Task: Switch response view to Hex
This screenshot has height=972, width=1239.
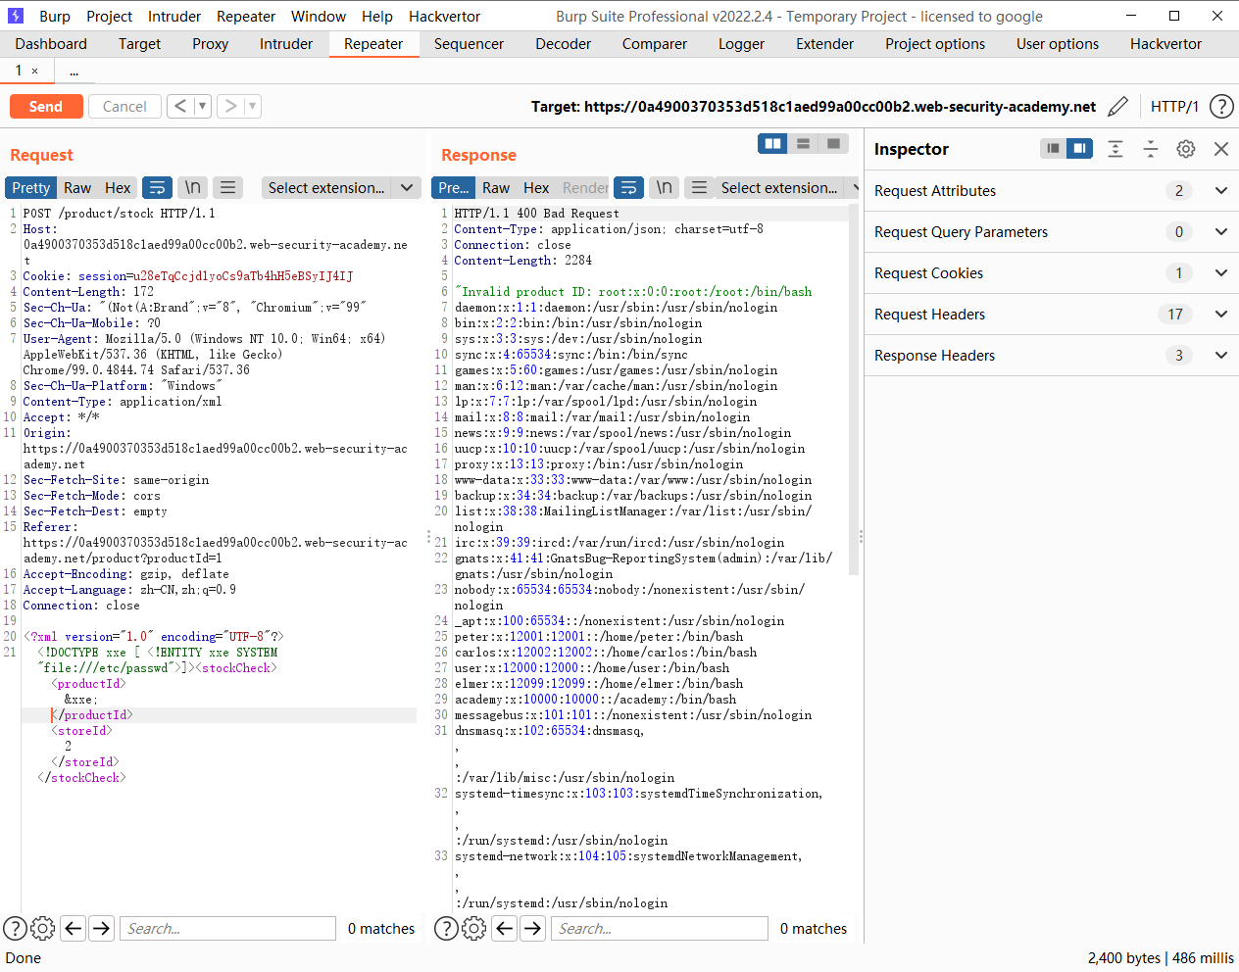Action: coord(536,187)
